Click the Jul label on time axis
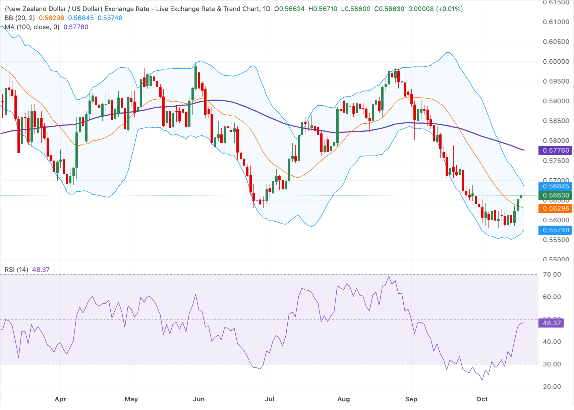 (x=270, y=399)
